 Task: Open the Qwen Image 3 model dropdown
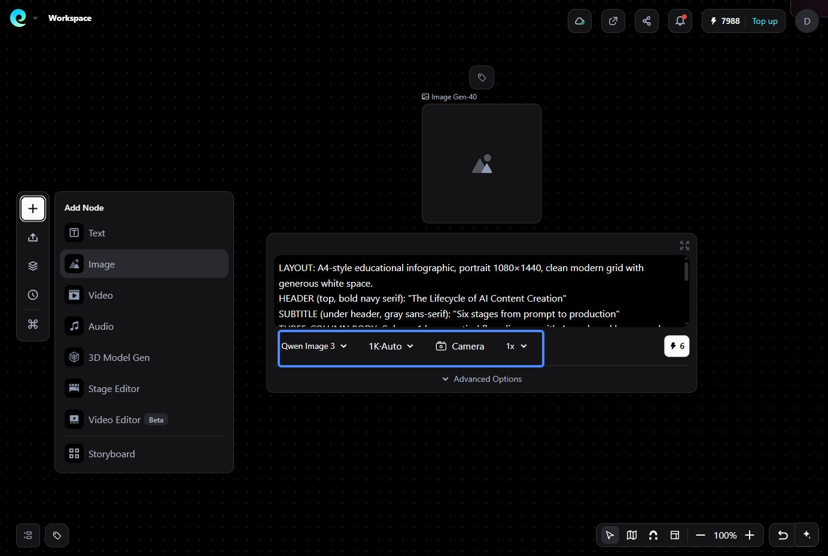(x=314, y=346)
